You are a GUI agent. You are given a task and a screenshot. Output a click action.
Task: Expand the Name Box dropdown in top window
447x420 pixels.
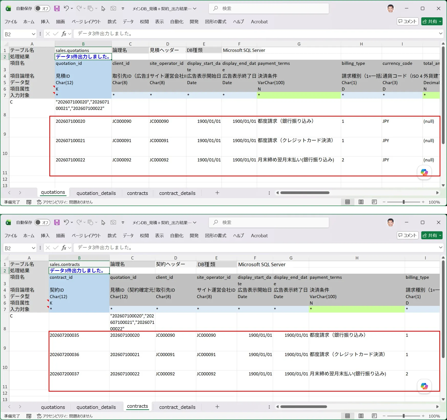[33, 34]
